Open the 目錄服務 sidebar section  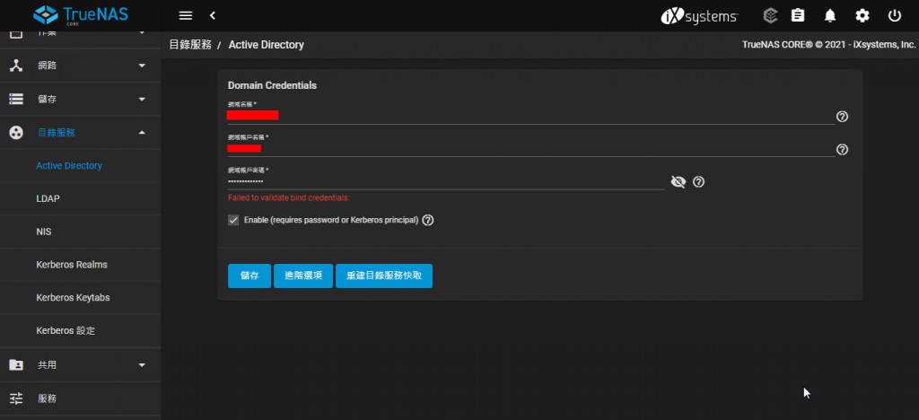80,133
